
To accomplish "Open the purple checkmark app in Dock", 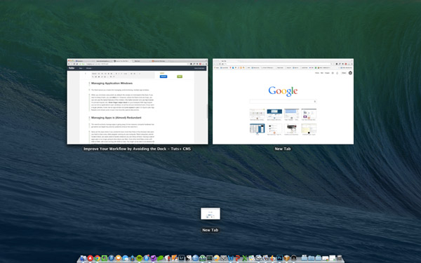I will pyautogui.click(x=153, y=258).
